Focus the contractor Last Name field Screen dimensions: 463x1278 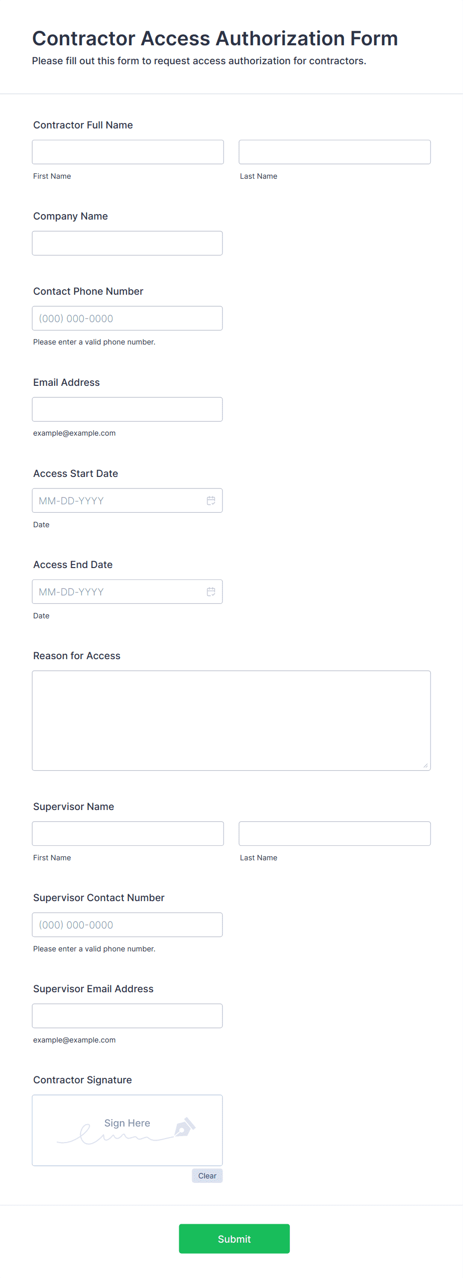(335, 151)
